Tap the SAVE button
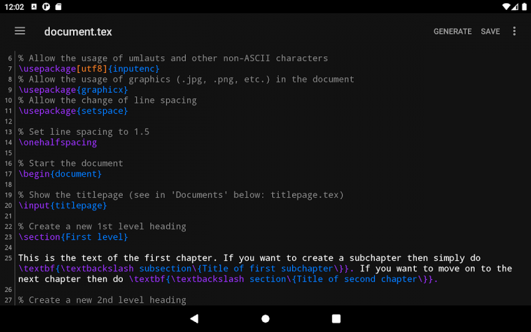The height and width of the screenshot is (332, 531). click(490, 31)
